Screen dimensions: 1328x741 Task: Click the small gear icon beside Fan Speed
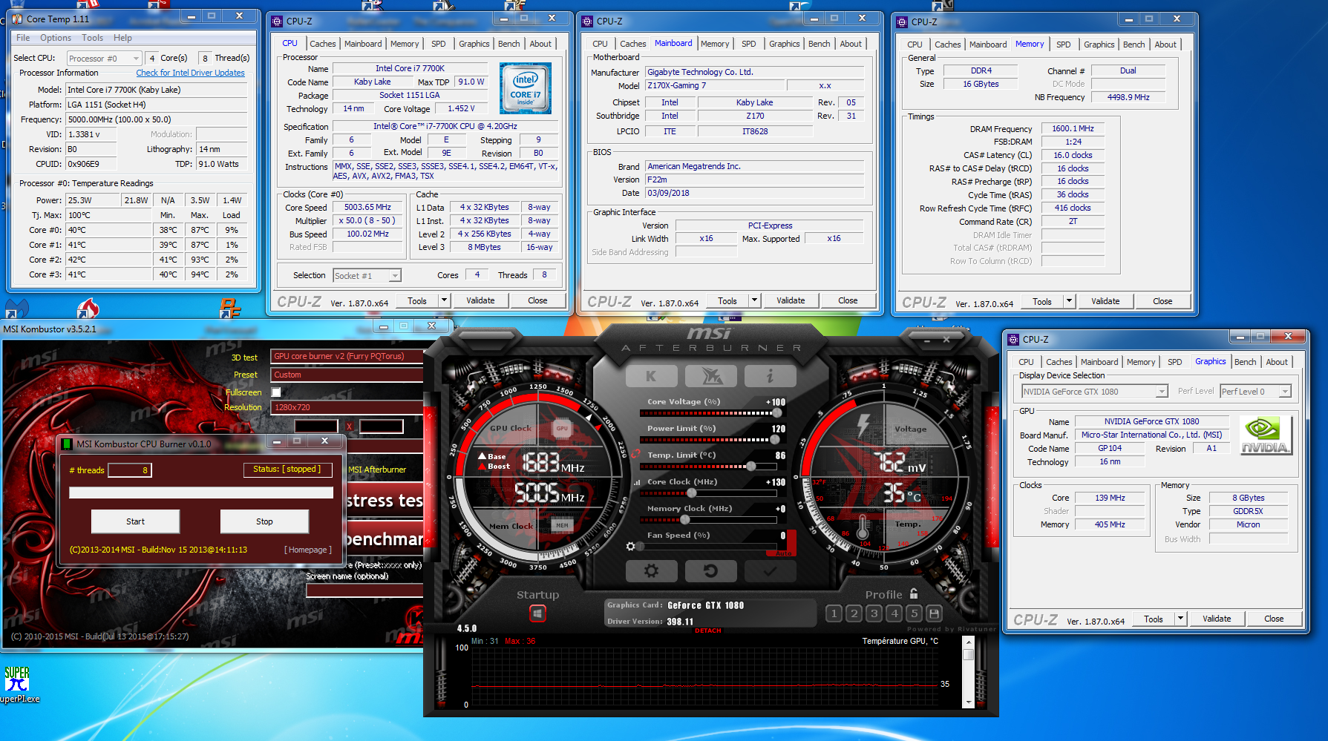630,546
